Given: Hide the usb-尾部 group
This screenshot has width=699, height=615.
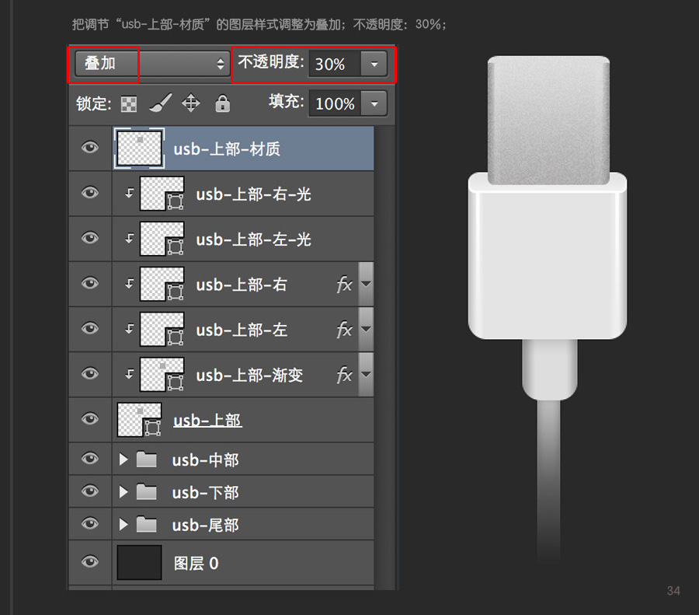Looking at the screenshot, I should tap(90, 523).
